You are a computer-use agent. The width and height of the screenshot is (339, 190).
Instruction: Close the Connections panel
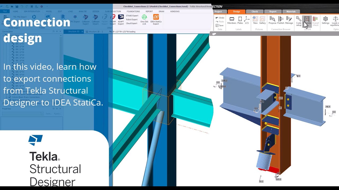60,31
